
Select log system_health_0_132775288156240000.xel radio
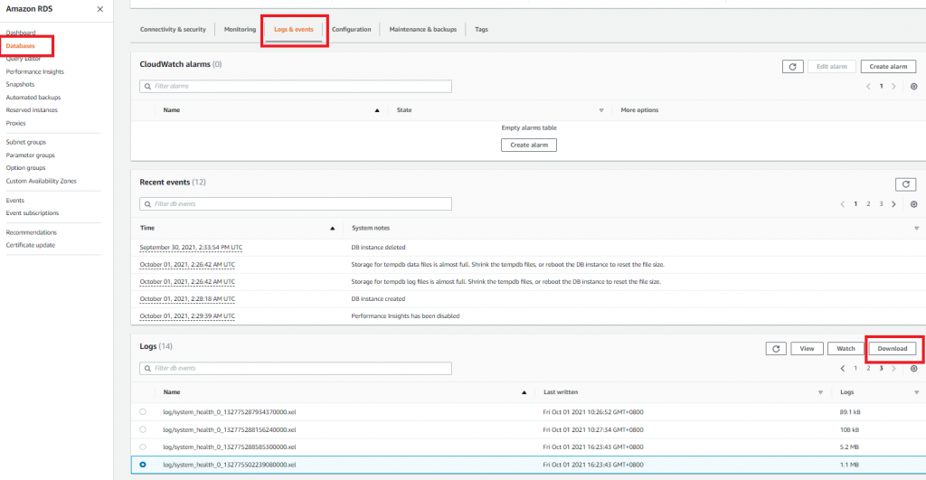(143, 429)
